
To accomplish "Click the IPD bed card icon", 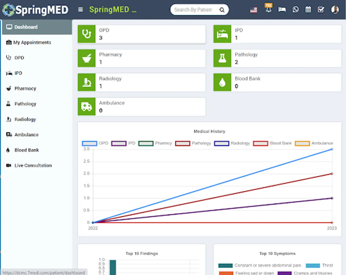I will [x=223, y=34].
